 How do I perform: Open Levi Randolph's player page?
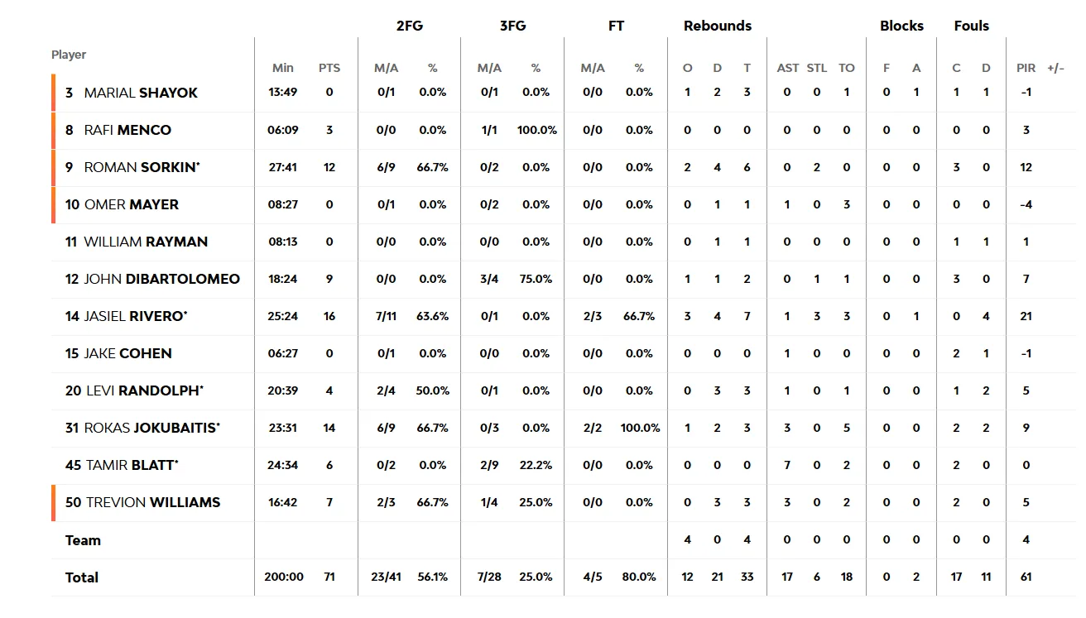click(x=144, y=390)
